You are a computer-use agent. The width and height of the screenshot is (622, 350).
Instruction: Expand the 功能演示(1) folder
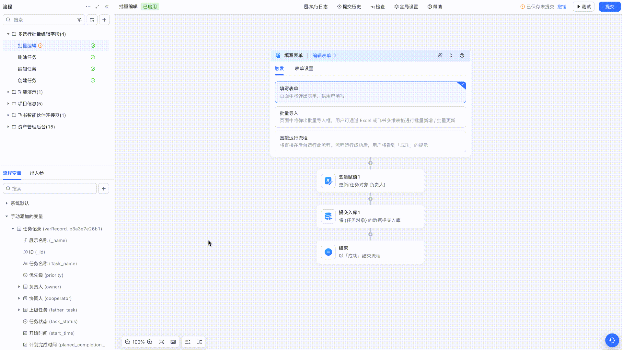point(8,92)
